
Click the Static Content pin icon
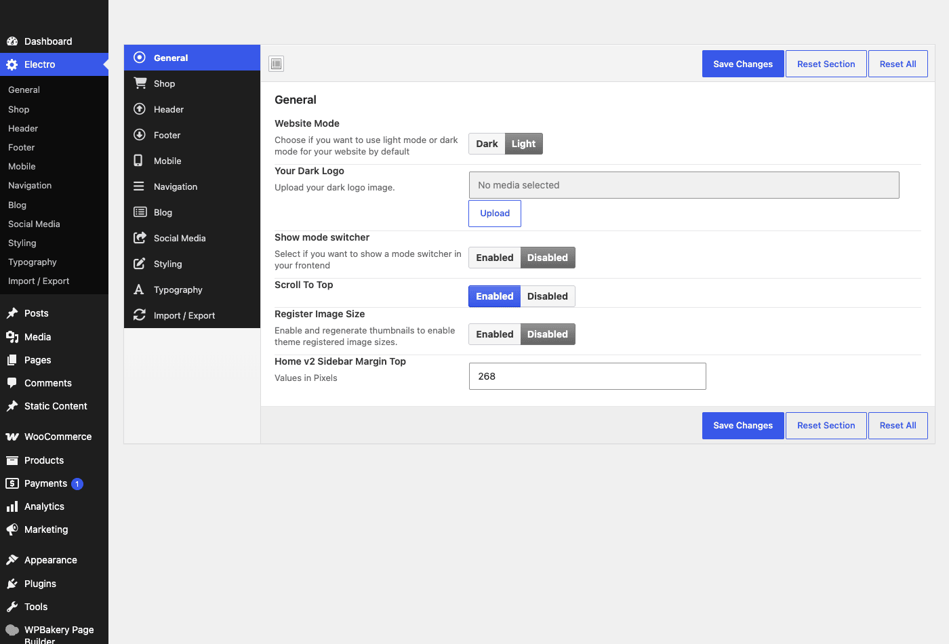12,406
